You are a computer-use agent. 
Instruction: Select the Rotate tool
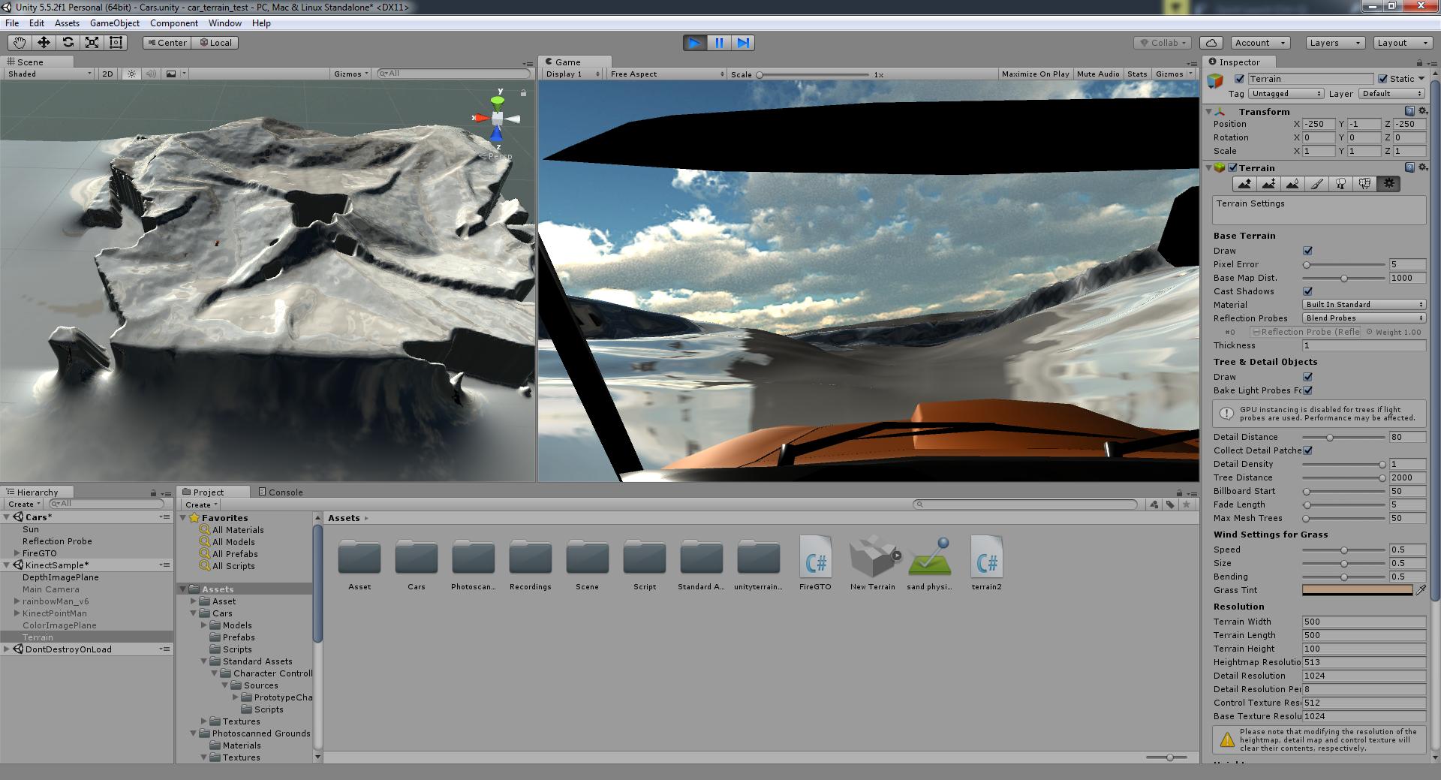[x=68, y=43]
